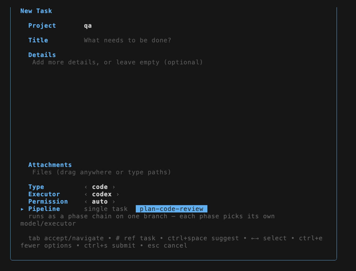Click the auto value in Permission row
Image resolution: width=356 pixels, height=271 pixels.
click(100, 201)
